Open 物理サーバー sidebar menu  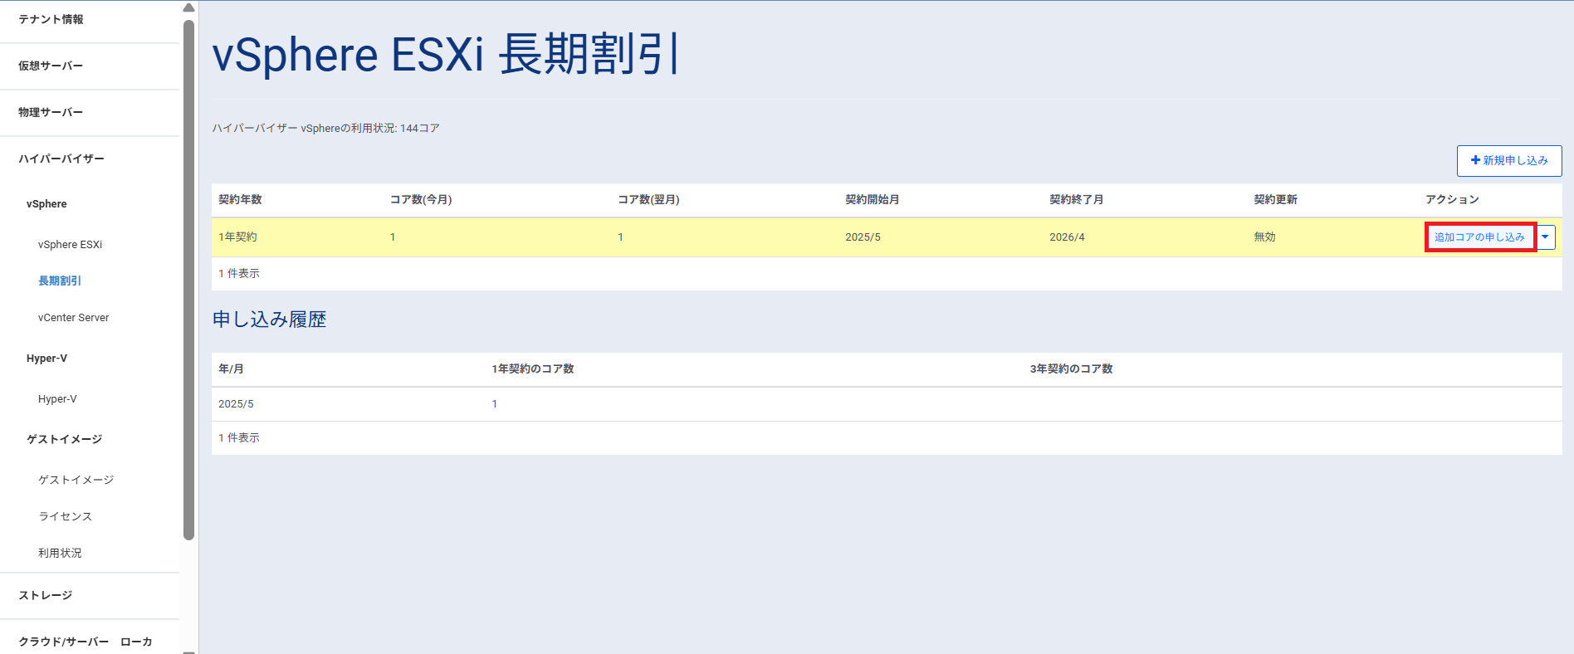point(51,112)
